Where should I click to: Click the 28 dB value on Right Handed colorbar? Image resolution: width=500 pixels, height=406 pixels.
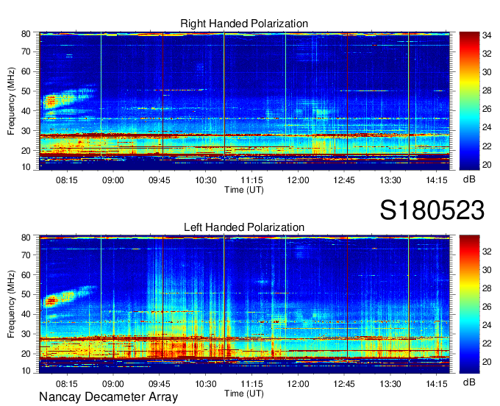[487, 91]
